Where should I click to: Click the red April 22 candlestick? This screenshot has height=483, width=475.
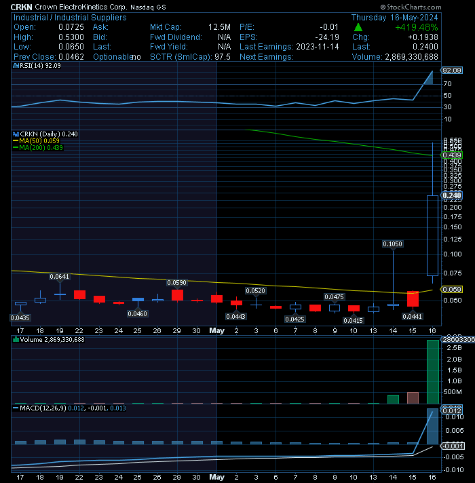80,295
